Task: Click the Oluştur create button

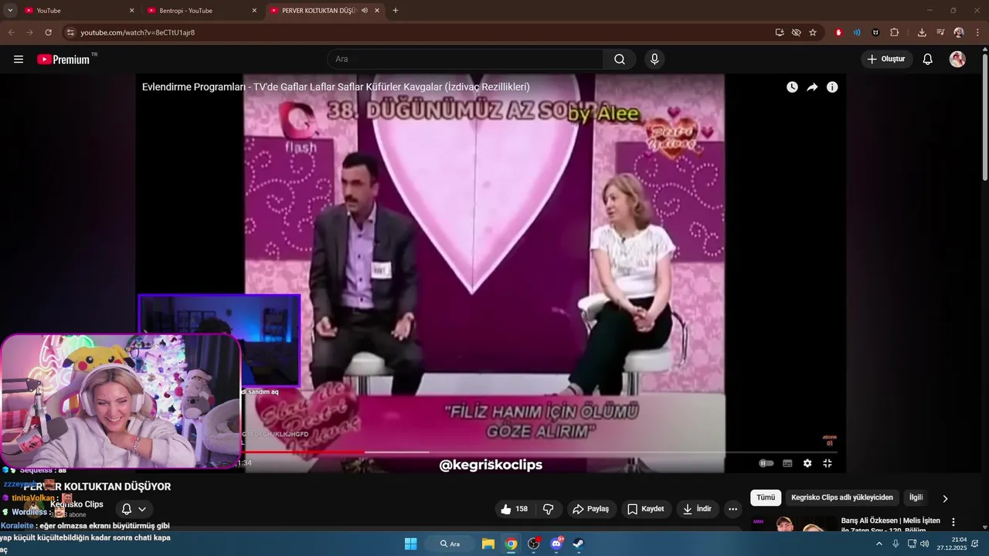Action: point(886,59)
